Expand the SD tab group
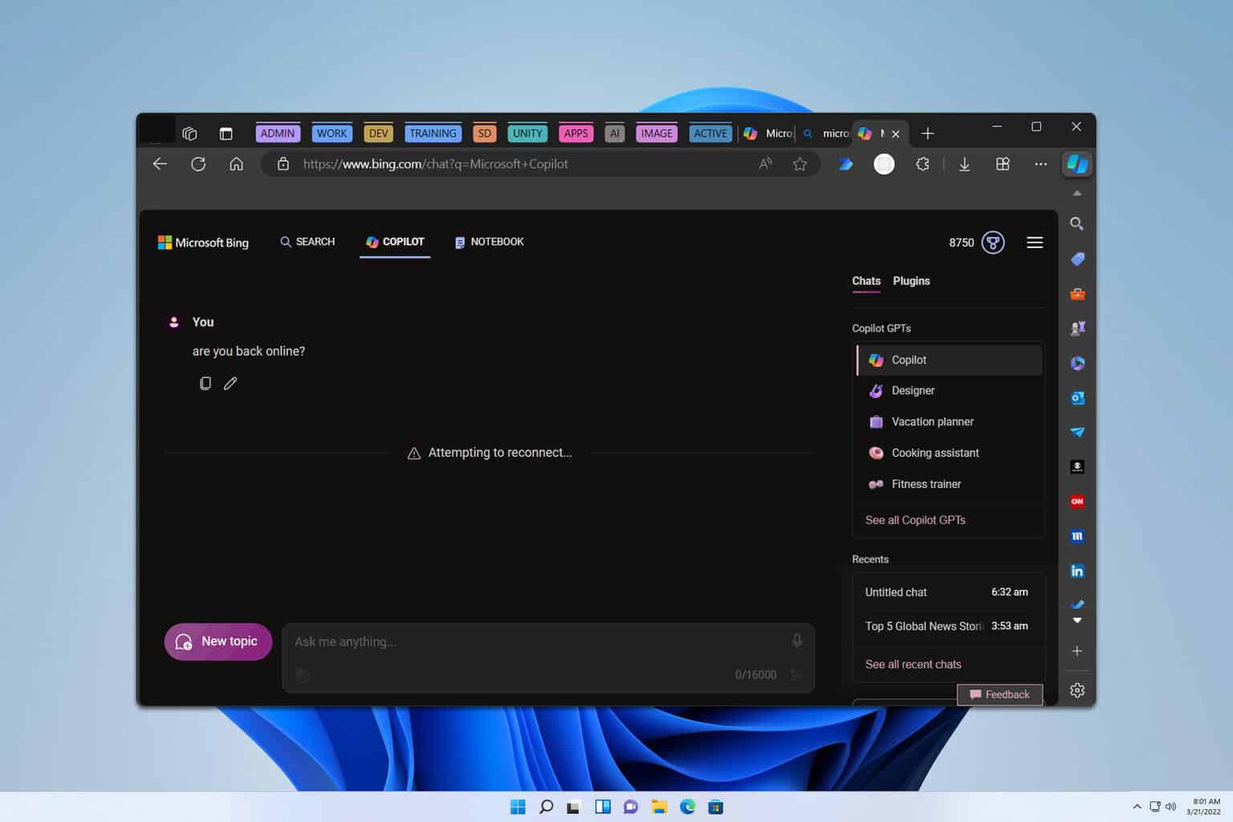The width and height of the screenshot is (1233, 822). [x=484, y=133]
